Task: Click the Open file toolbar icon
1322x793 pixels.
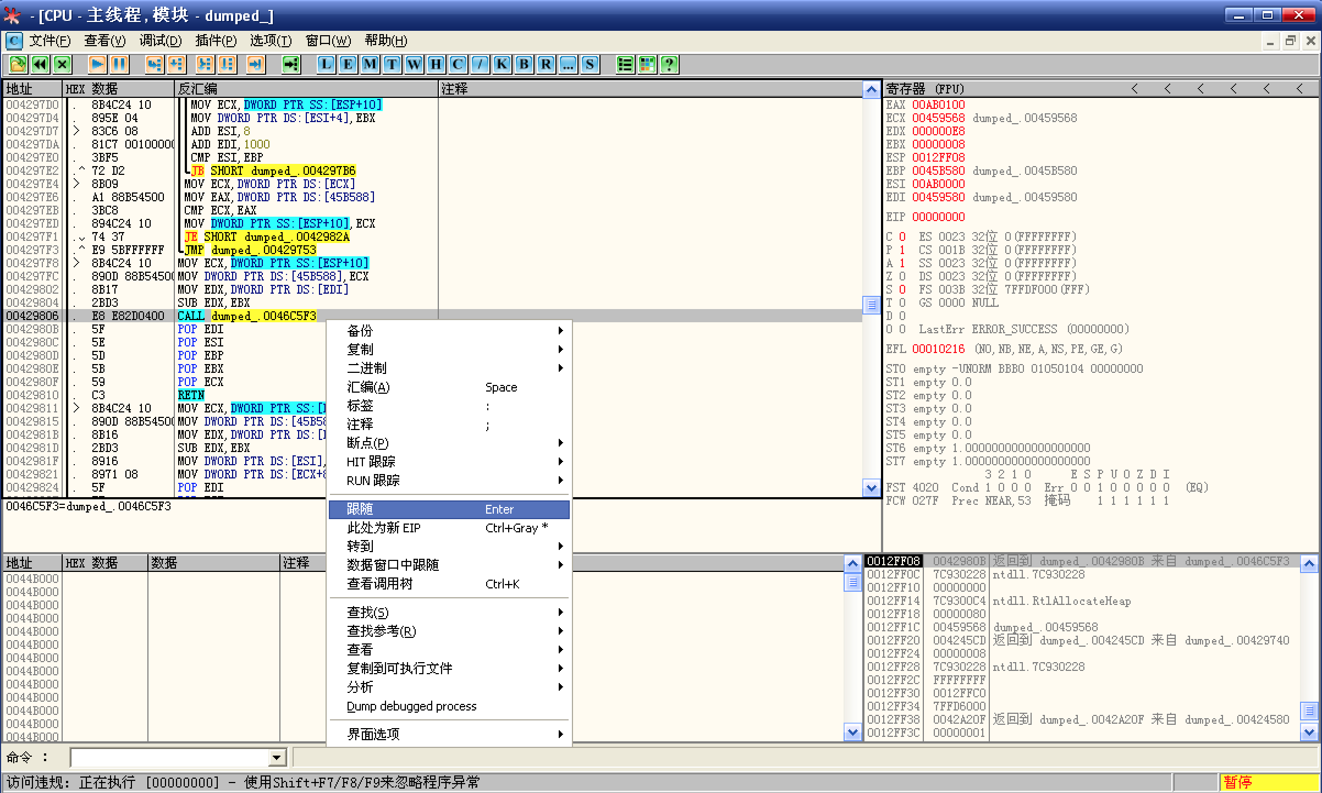Action: coord(18,64)
